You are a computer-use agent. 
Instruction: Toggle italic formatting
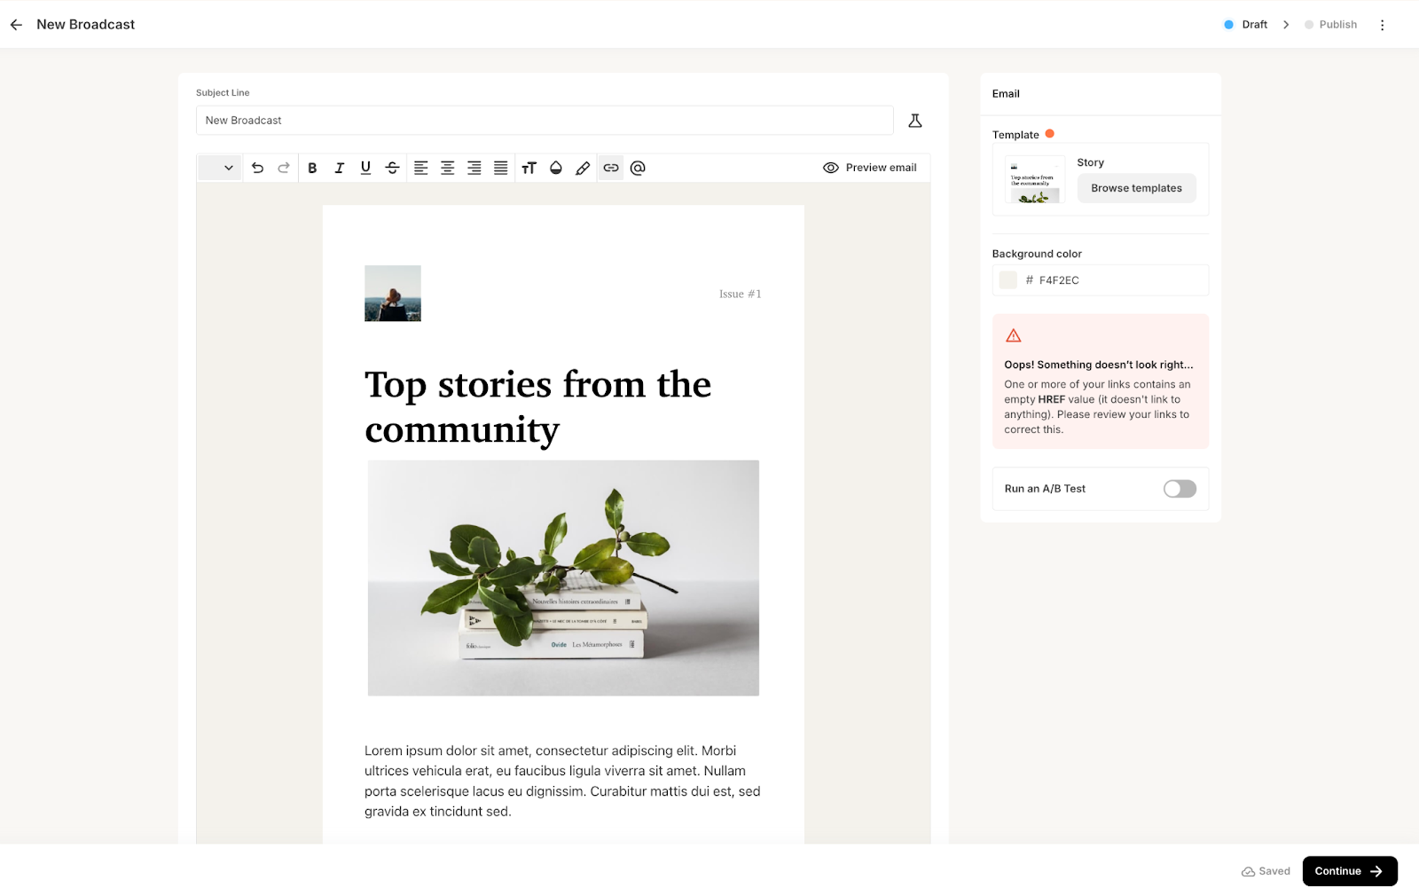(339, 168)
